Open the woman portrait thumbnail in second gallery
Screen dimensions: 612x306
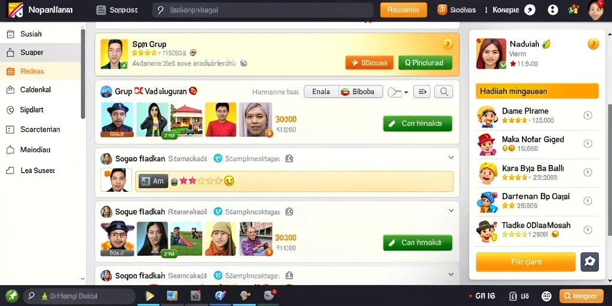(x=152, y=238)
